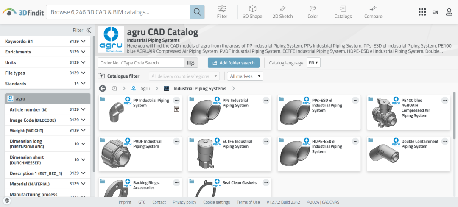
Task: Expand Weight (WEIGHT) filter
Action: [47, 131]
